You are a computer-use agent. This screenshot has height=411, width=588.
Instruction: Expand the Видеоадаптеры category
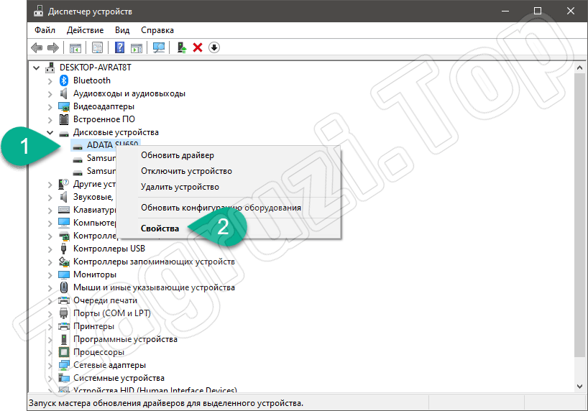point(50,106)
